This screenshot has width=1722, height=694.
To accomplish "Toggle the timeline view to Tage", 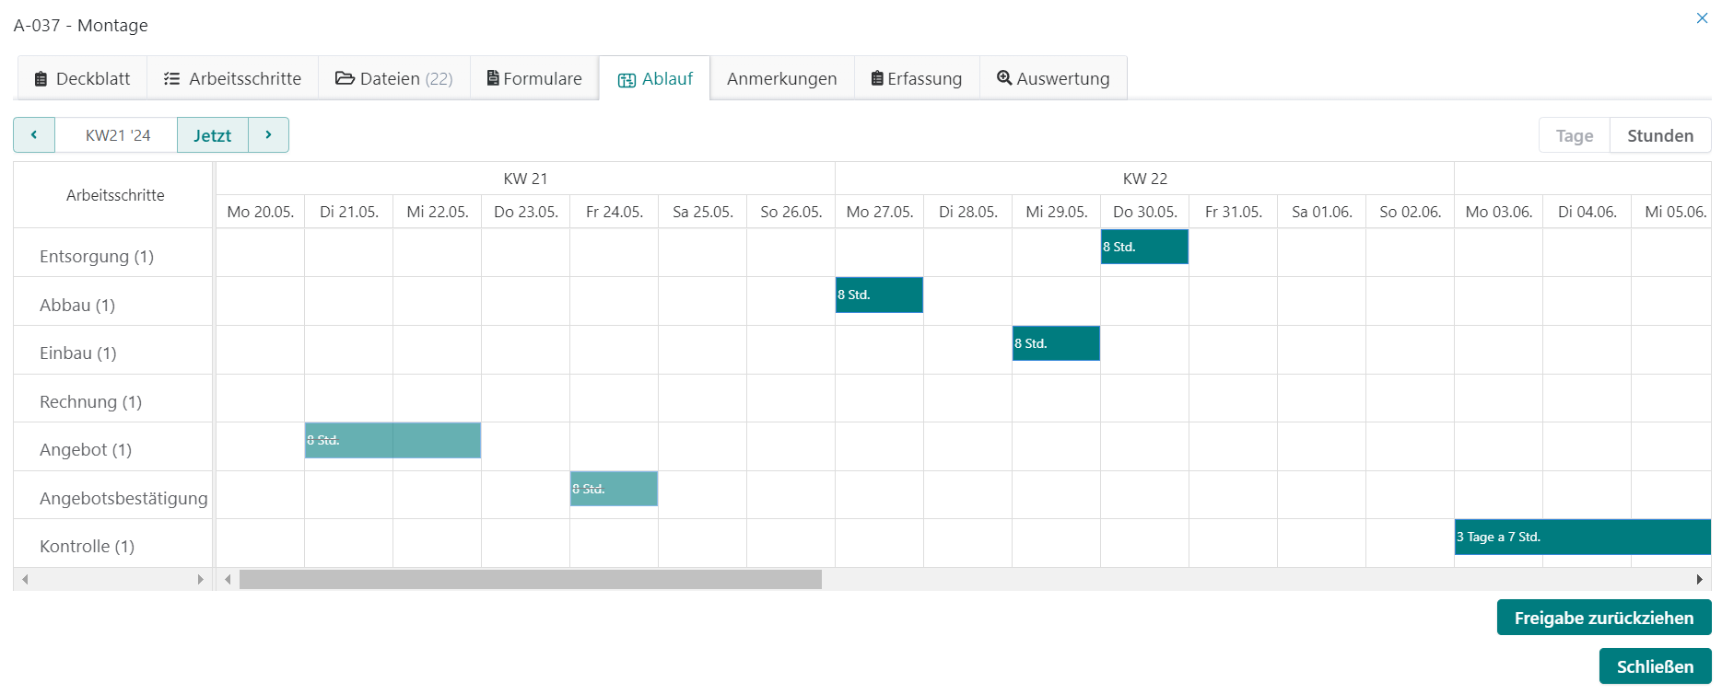I will point(1574,136).
